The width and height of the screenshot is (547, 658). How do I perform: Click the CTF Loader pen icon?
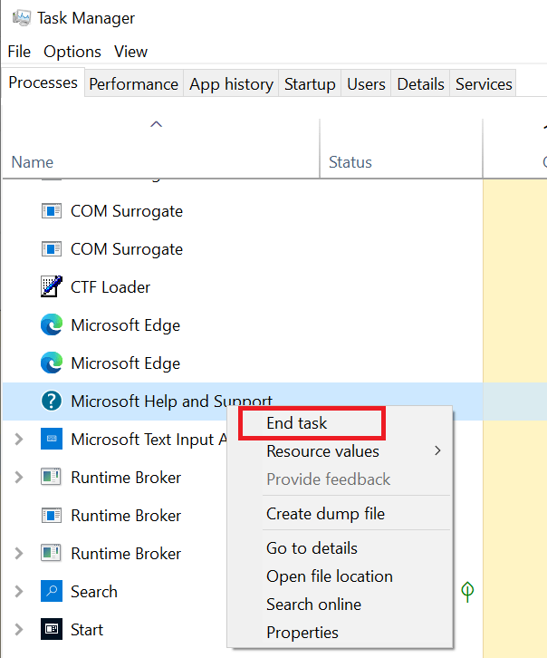[x=52, y=286]
